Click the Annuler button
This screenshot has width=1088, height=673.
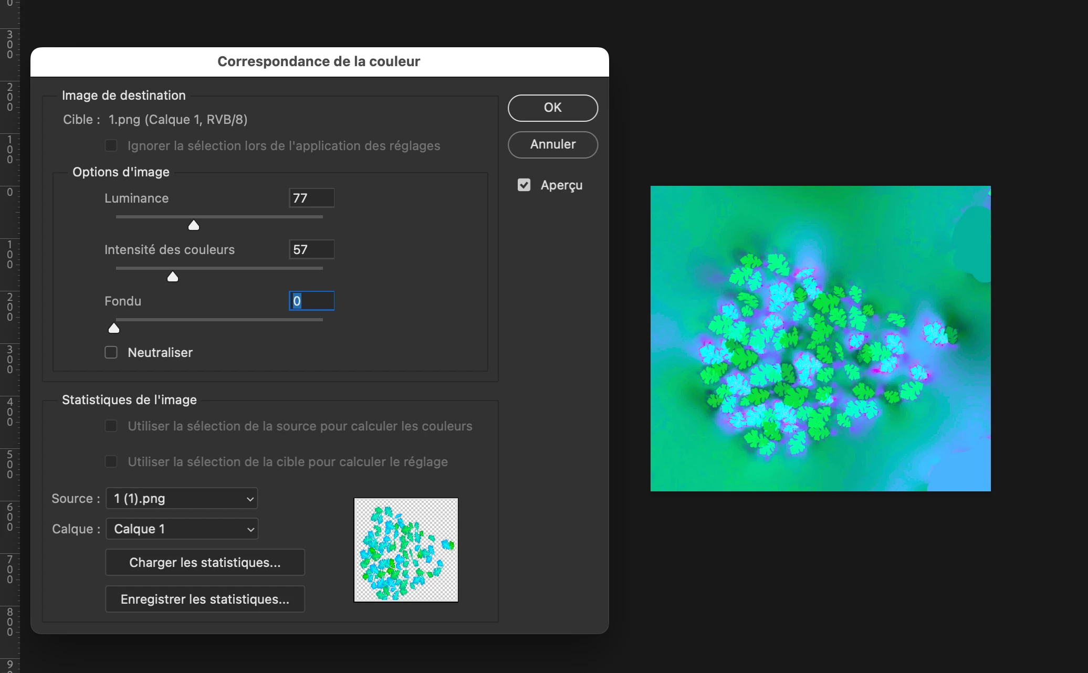552,144
